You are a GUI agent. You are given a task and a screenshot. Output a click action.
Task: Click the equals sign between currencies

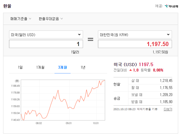point(90,39)
